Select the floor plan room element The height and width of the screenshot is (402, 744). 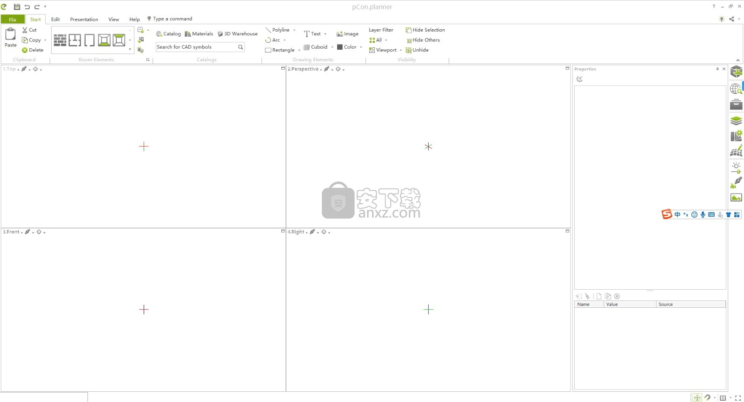point(75,40)
